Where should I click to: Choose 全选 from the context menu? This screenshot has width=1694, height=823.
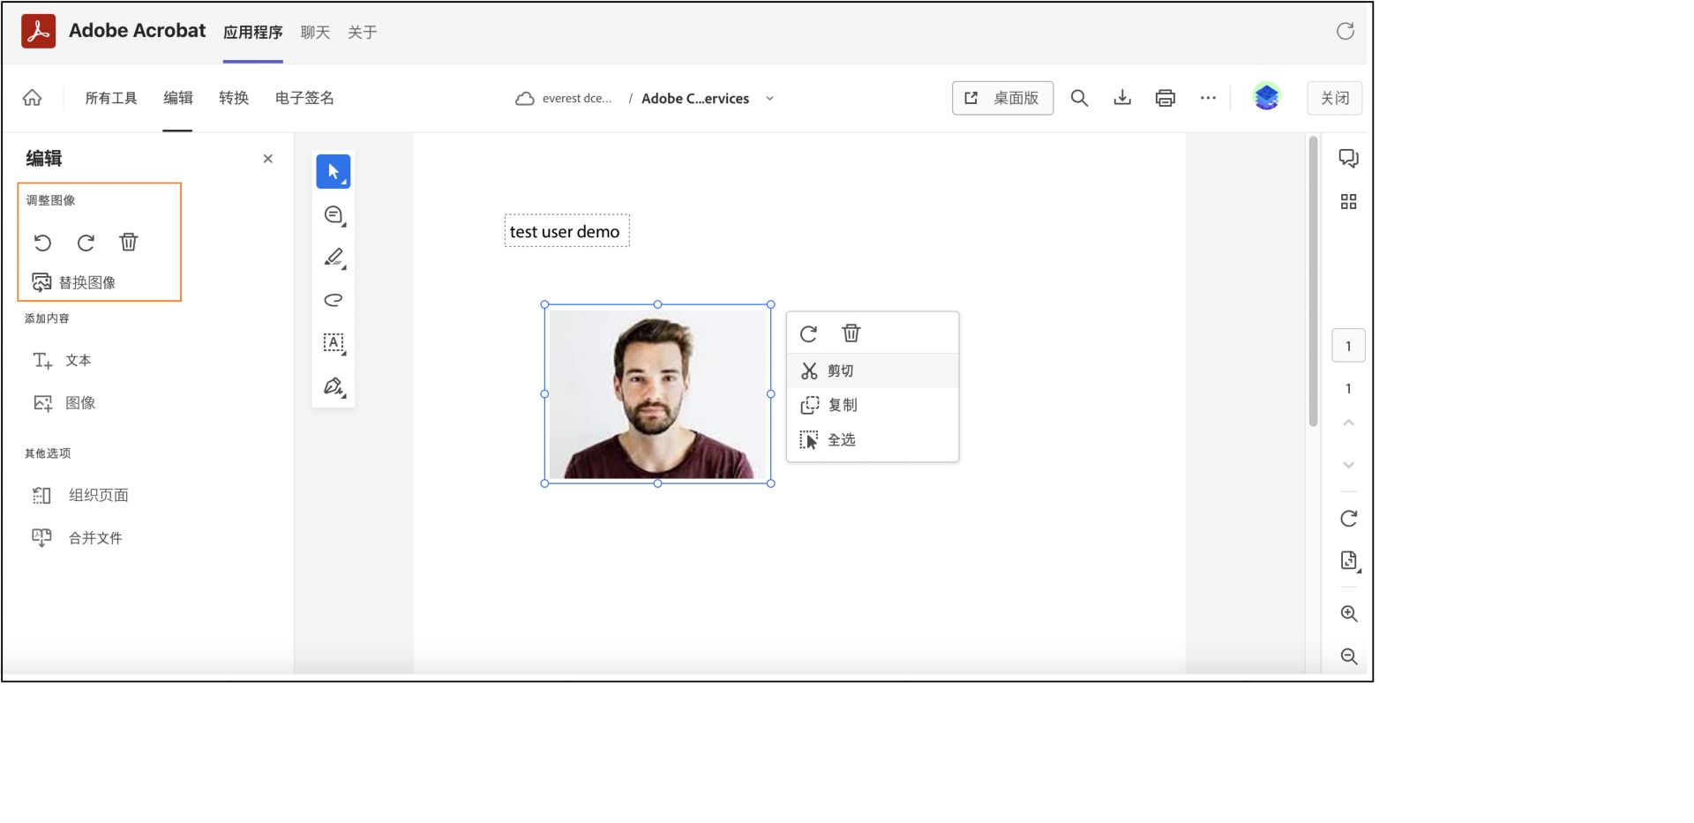873,439
